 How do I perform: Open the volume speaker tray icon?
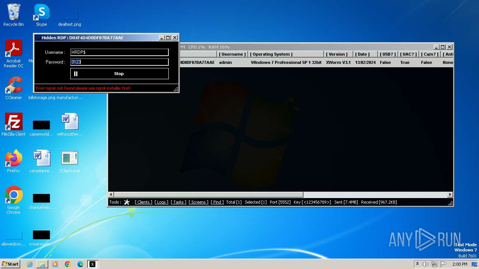[x=425, y=264]
